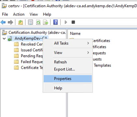The image size is (137, 117).
Task: Click the Failed Requests folder icon in tree
Action: coord(16,62)
